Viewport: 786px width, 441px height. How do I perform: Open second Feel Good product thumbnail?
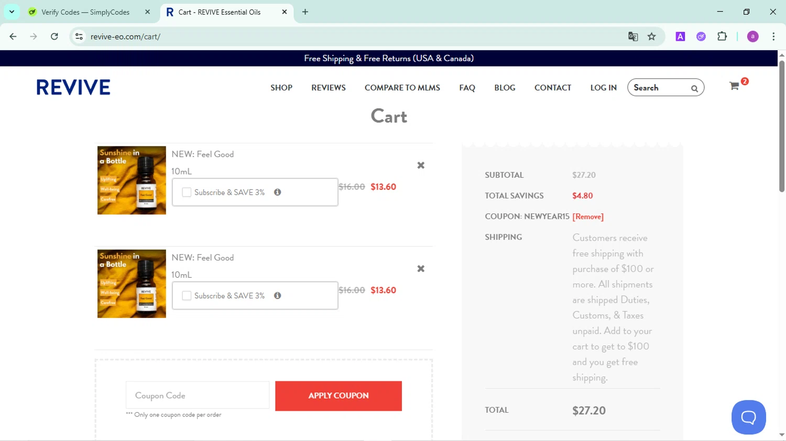coord(132,284)
